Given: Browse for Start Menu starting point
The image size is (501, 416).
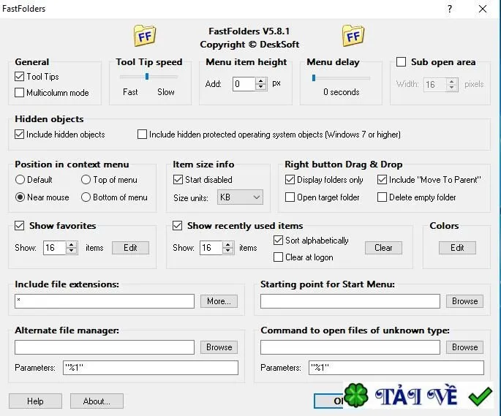Looking at the screenshot, I should pyautogui.click(x=465, y=301).
